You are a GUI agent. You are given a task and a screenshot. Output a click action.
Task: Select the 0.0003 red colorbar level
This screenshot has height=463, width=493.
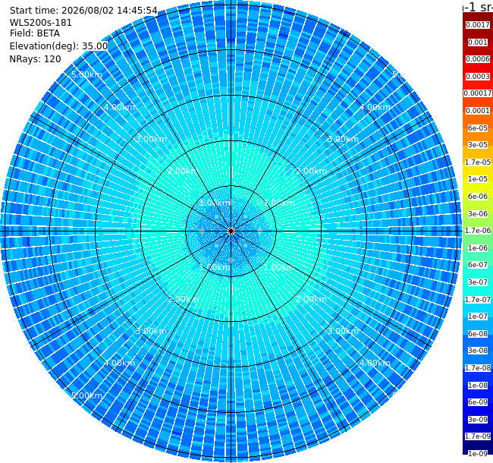[478, 77]
